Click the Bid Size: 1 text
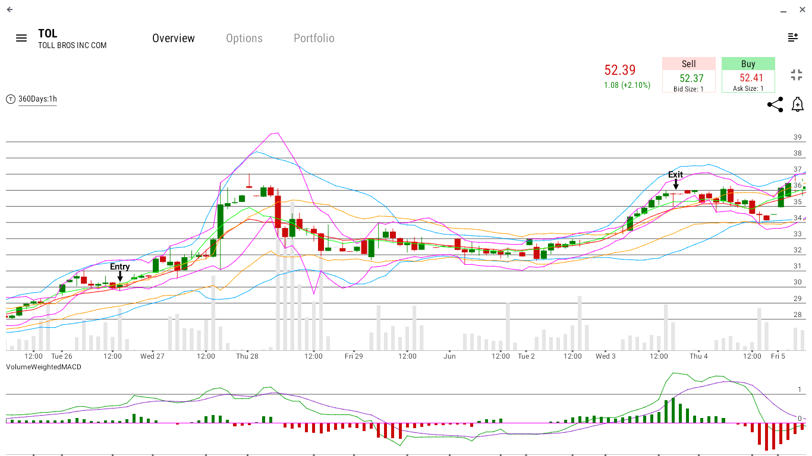812x456 pixels. pos(688,89)
